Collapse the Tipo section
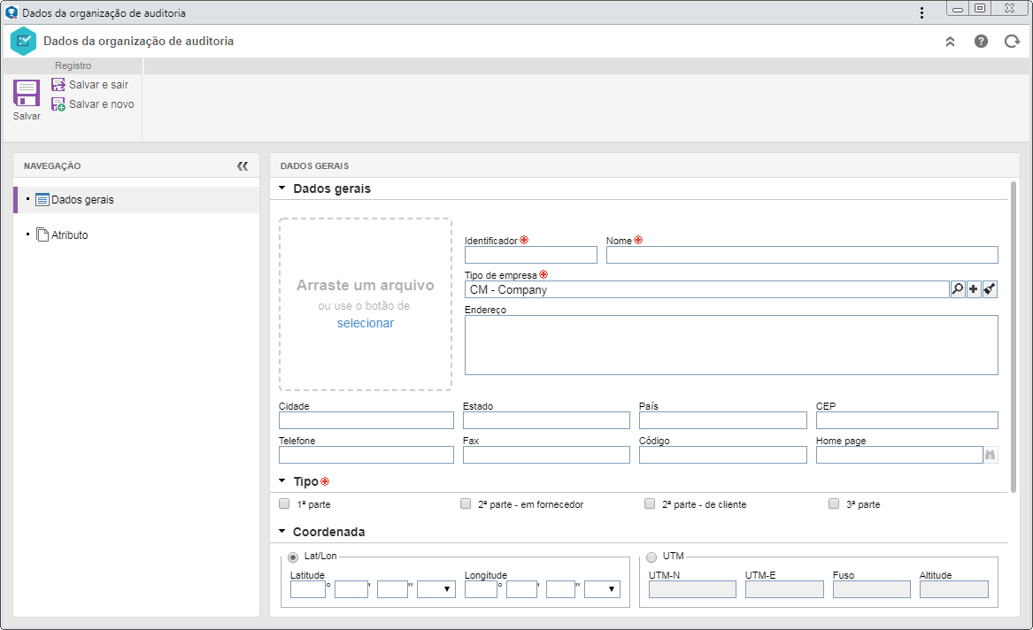 [x=282, y=481]
